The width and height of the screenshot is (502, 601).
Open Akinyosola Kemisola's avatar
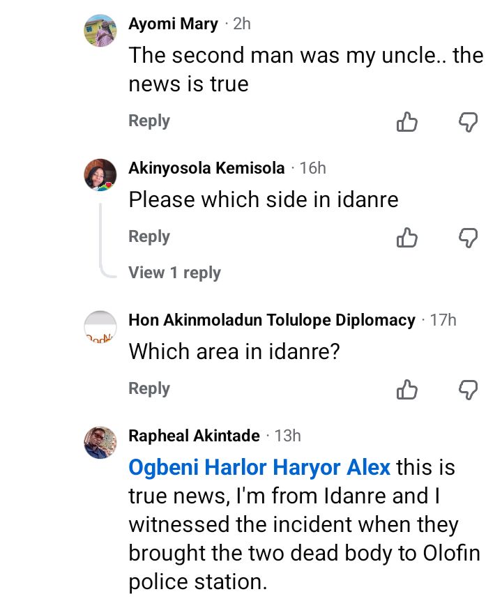pos(100,174)
